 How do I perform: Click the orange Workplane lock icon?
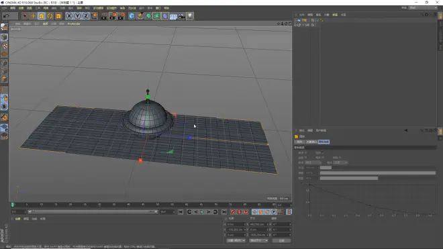(x=4, y=117)
